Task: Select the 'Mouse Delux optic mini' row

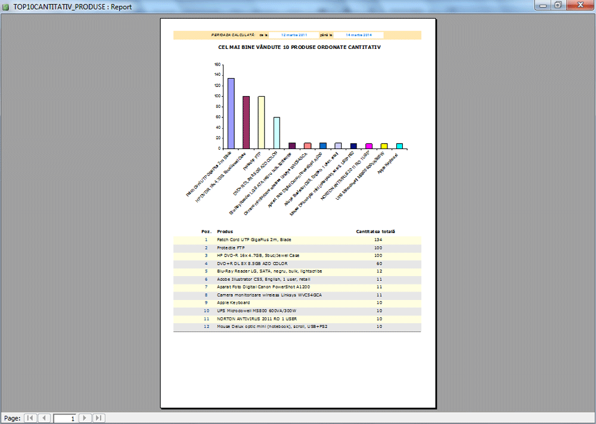Action: click(297, 327)
